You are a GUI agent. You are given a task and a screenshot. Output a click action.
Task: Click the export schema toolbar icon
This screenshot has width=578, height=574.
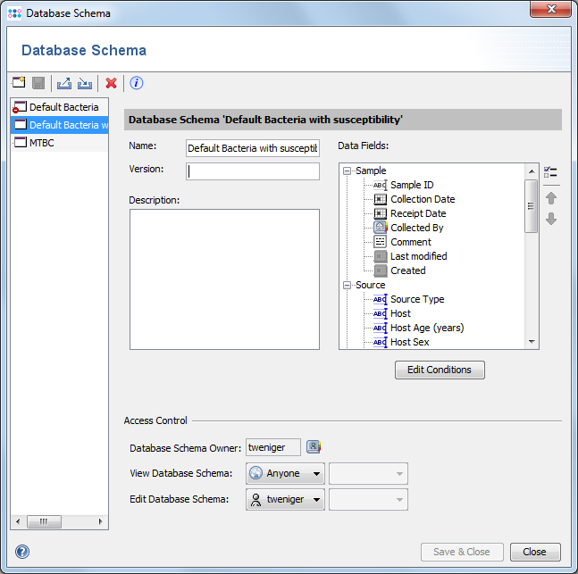pyautogui.click(x=64, y=83)
